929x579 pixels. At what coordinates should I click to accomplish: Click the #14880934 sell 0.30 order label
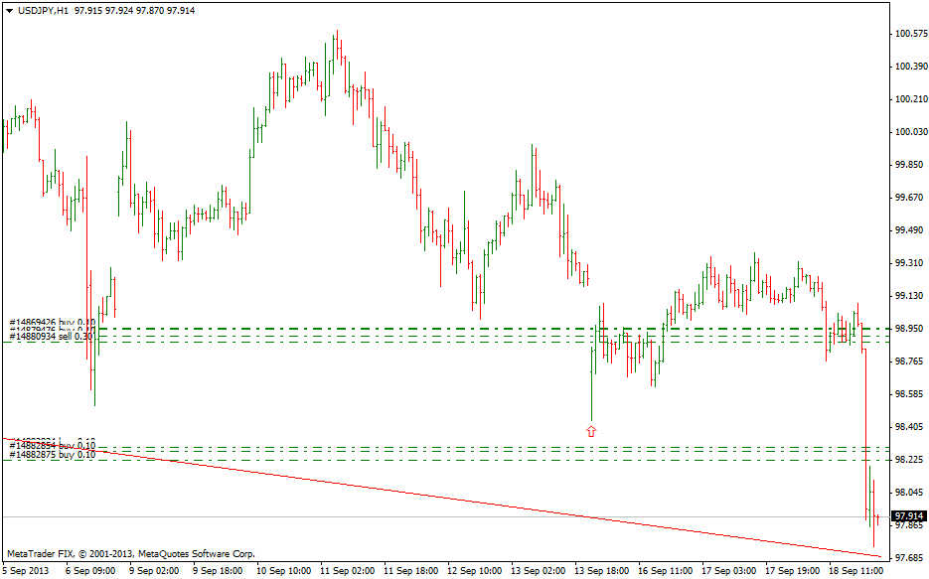pos(52,338)
